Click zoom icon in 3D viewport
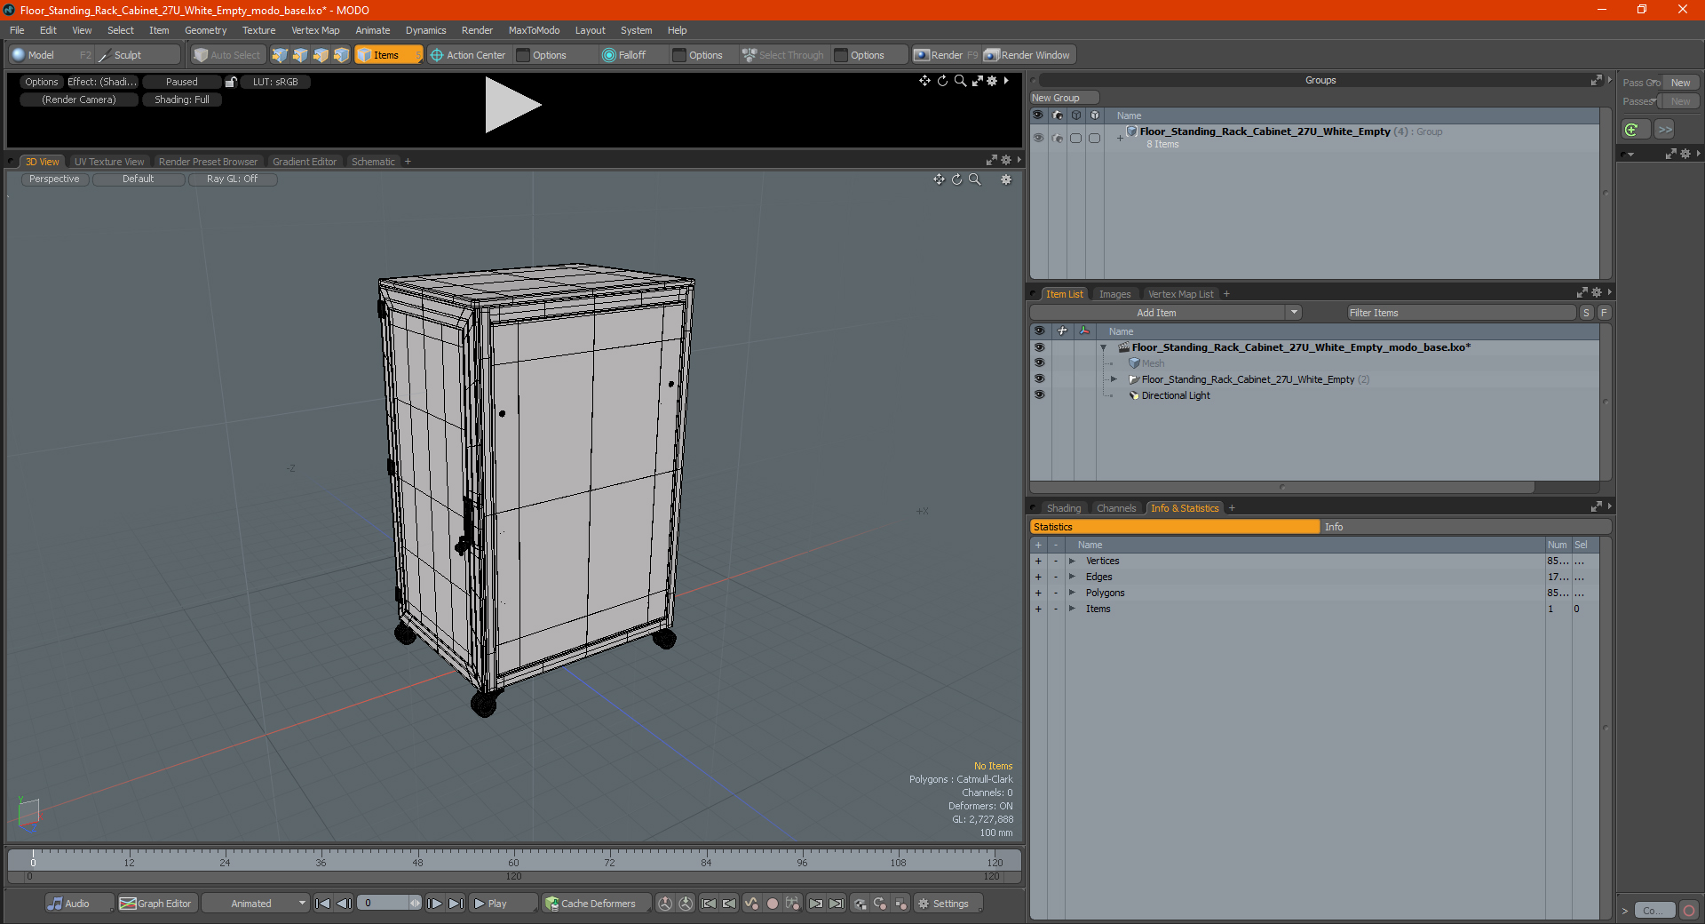Image resolution: width=1705 pixels, height=924 pixels. click(x=974, y=179)
